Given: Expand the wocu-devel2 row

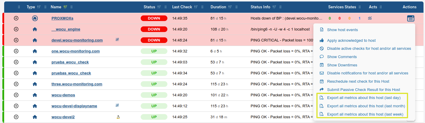Looking at the screenshot, I should point(16,117).
